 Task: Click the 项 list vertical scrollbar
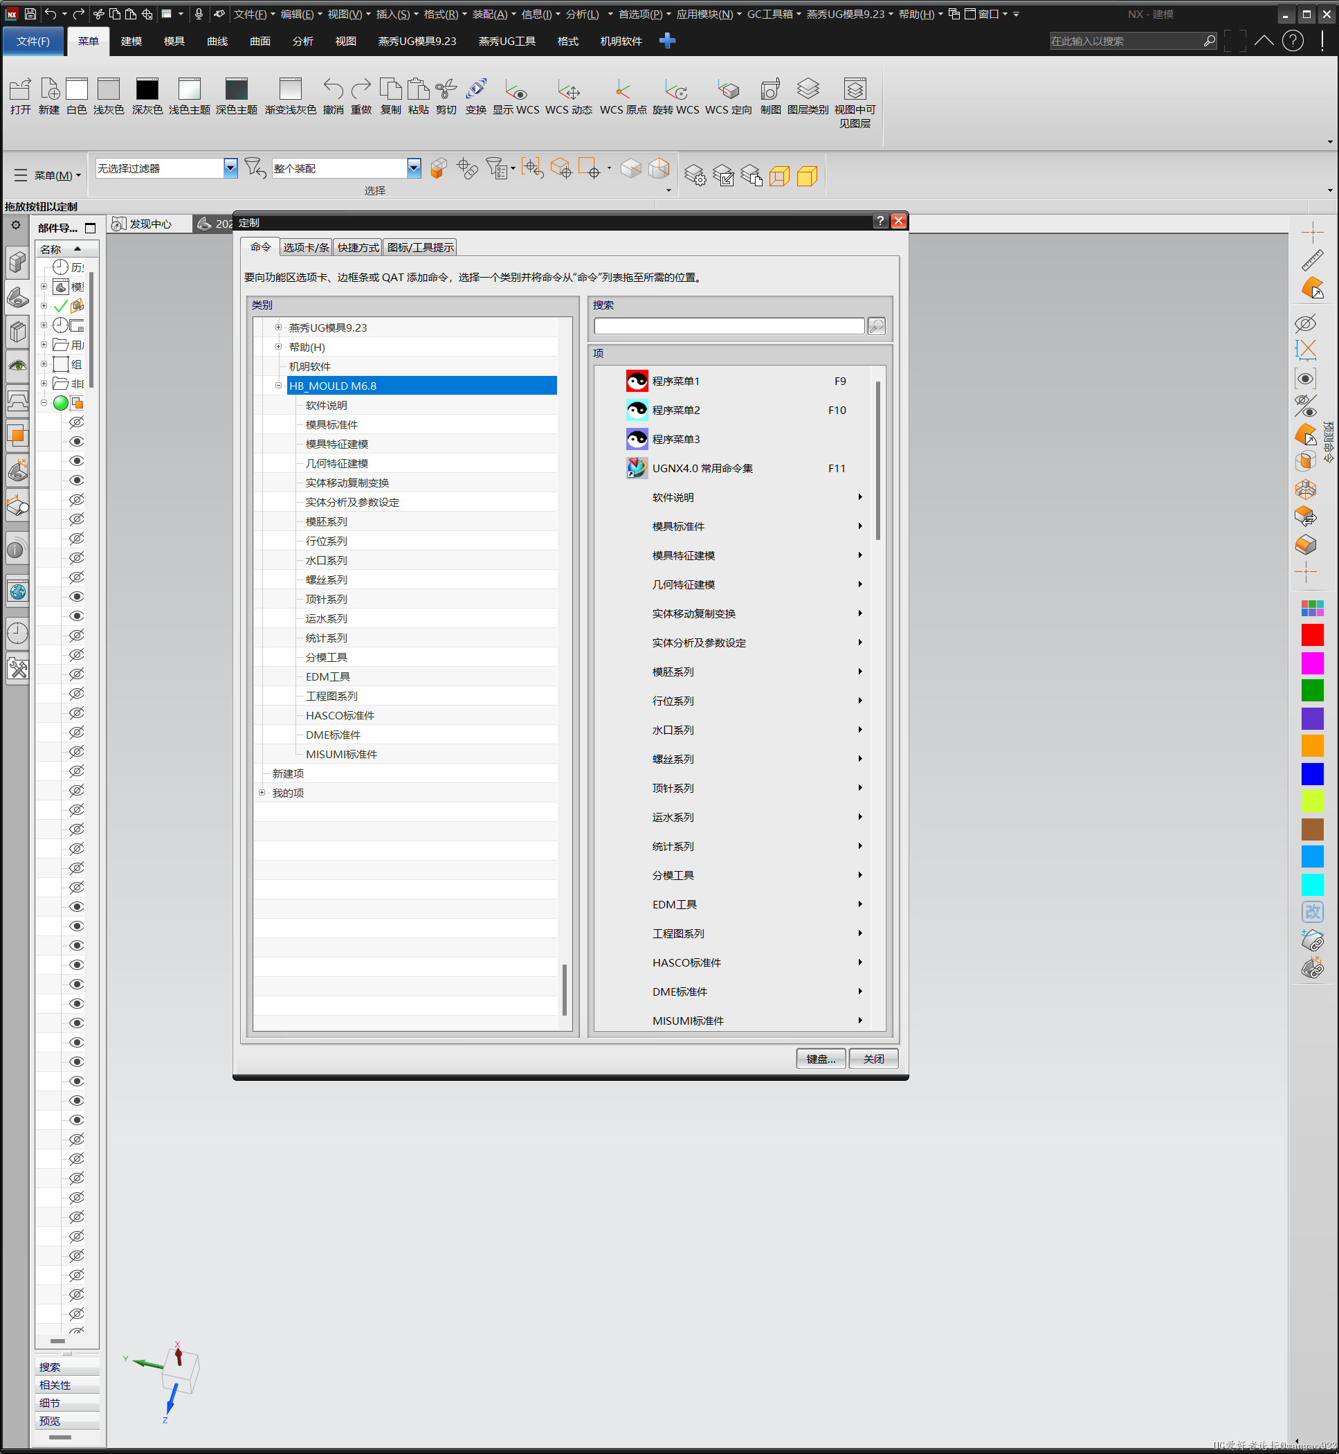pos(878,461)
